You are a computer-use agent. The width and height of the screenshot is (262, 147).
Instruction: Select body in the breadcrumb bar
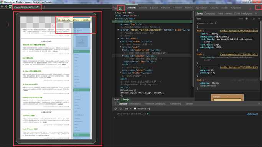(126, 100)
